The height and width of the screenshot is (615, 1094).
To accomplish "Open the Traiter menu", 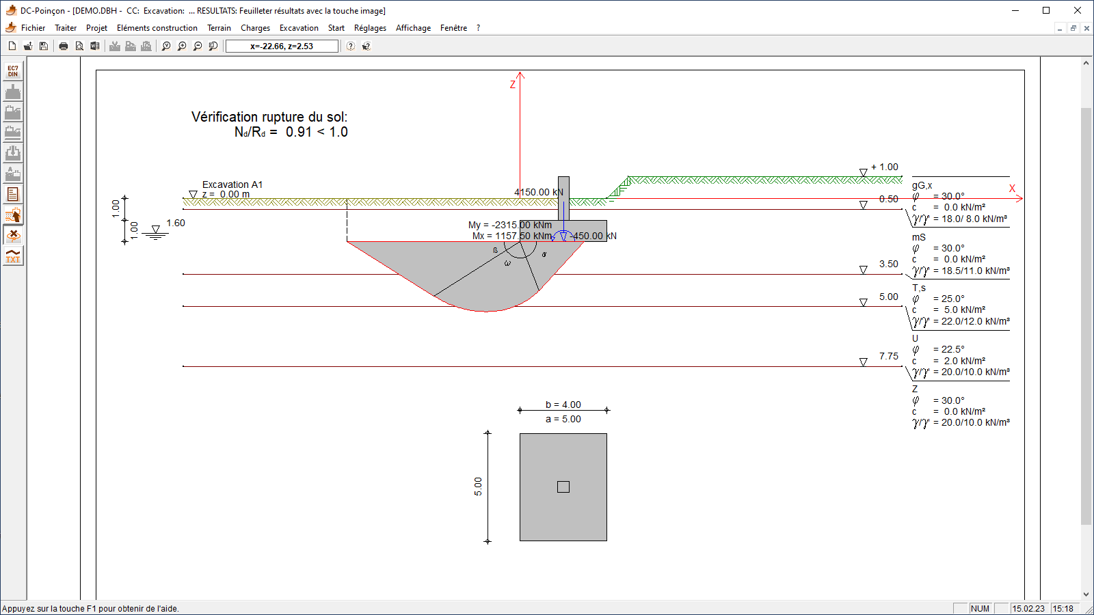I will [66, 28].
